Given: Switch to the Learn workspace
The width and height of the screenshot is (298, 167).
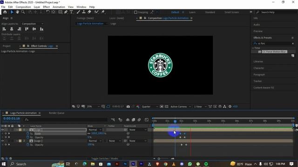Looking at the screenshot, I should click(192, 12).
